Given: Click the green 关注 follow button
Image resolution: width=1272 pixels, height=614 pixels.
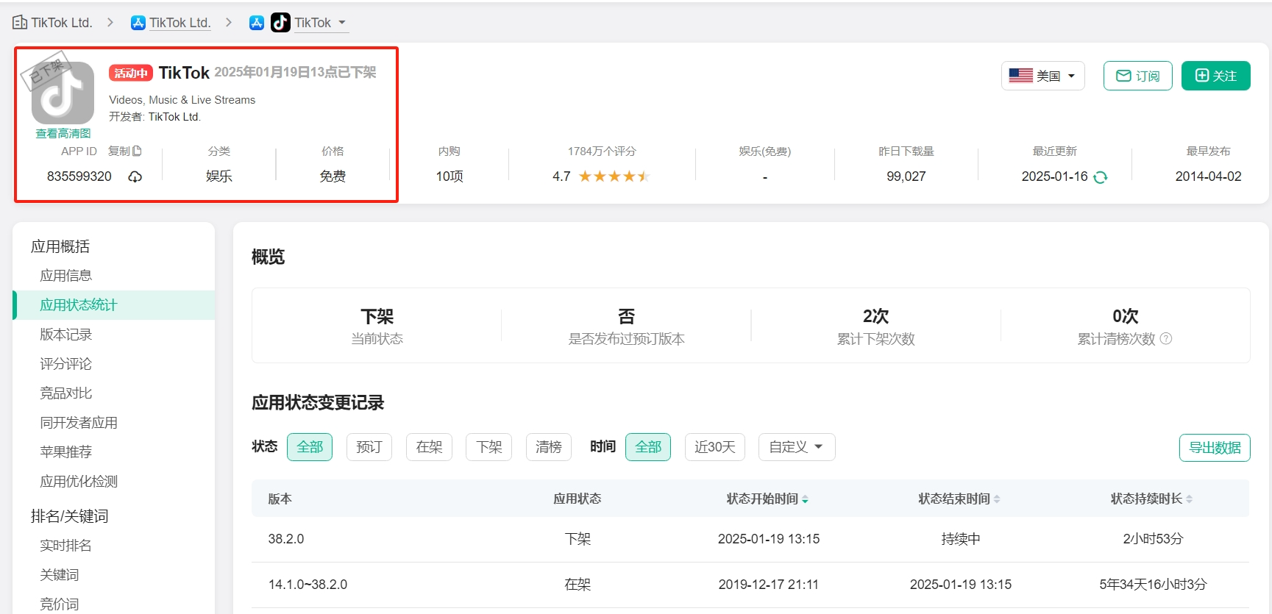Looking at the screenshot, I should click(x=1216, y=76).
